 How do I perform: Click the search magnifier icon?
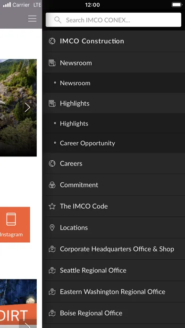pyautogui.click(x=58, y=20)
